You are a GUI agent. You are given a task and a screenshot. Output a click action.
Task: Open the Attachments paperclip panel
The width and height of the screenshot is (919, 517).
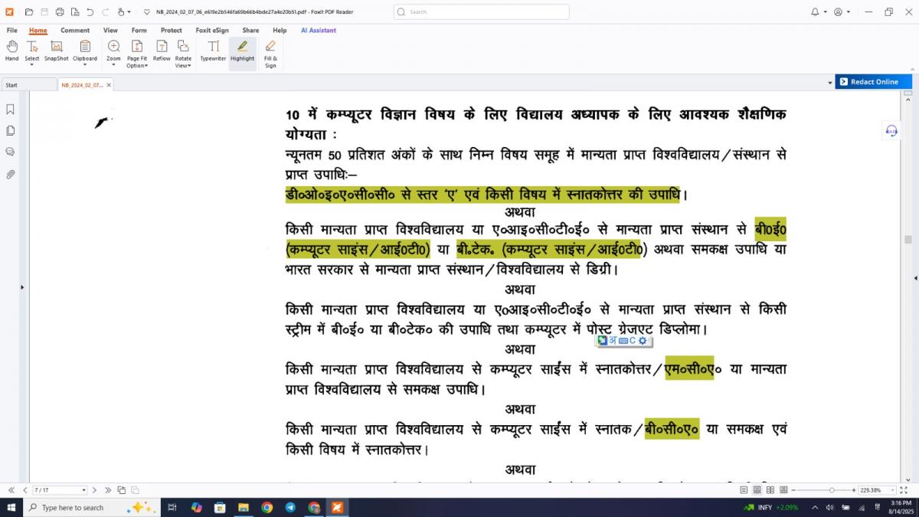tap(11, 175)
